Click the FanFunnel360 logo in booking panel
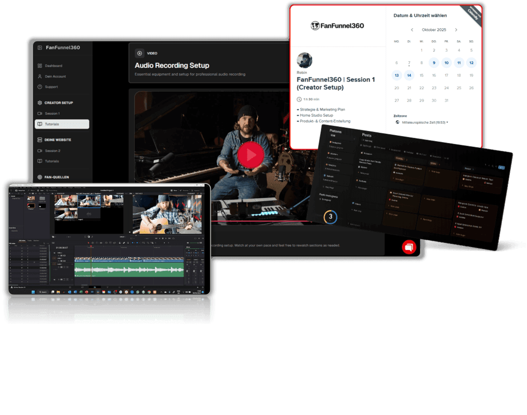This screenshot has height=415, width=527. (x=337, y=26)
